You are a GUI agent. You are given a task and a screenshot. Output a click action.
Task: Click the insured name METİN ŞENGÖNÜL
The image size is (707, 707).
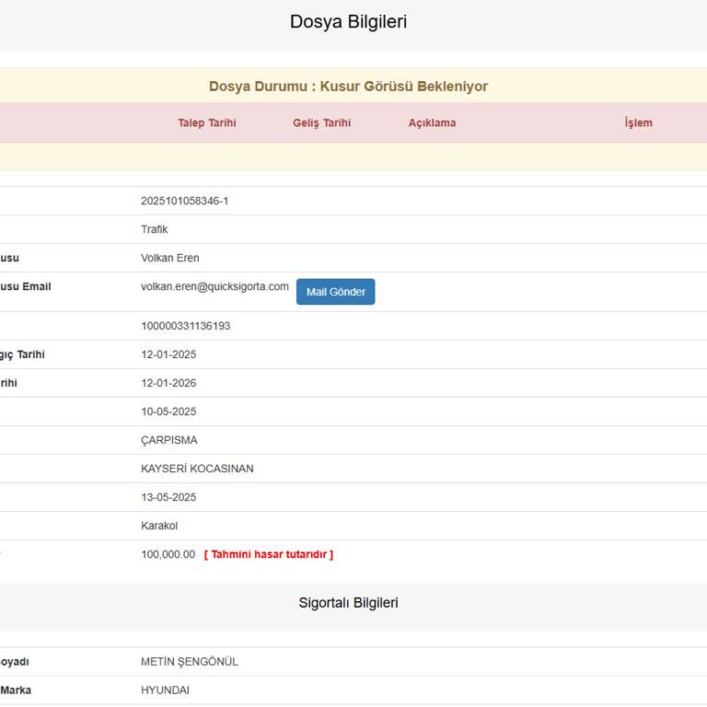[189, 662]
